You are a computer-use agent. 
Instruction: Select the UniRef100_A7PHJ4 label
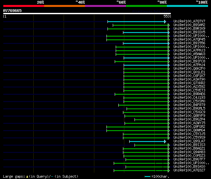pos(189,65)
